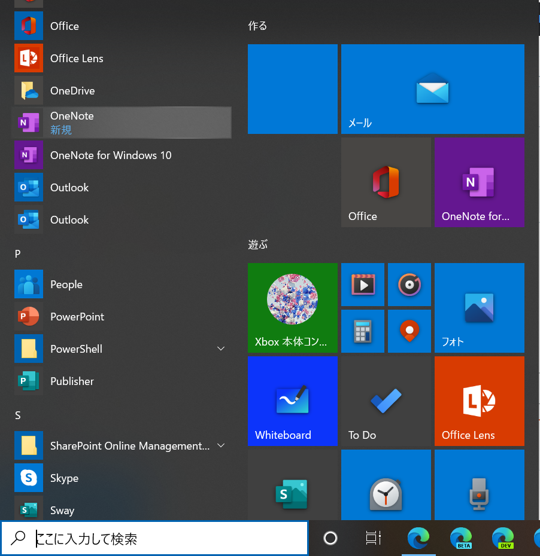Click the 作る group heading
This screenshot has width=540, height=556.
click(x=257, y=26)
